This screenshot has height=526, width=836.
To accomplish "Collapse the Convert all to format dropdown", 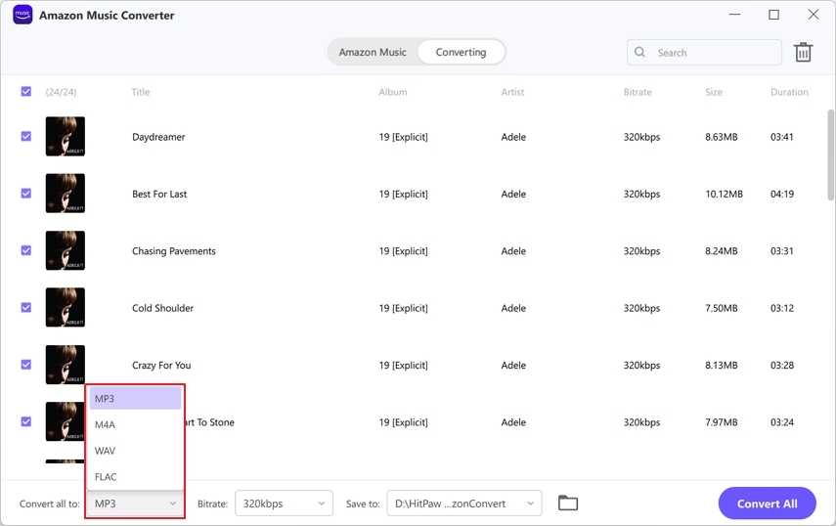I will tap(136, 504).
